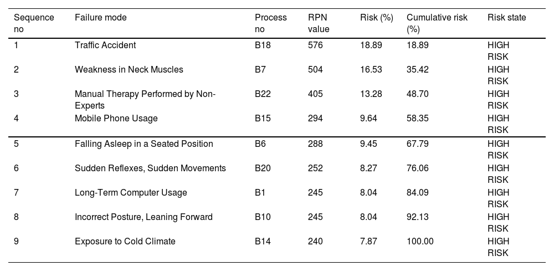
Task: Click the RPN value 576
Action: point(315,45)
